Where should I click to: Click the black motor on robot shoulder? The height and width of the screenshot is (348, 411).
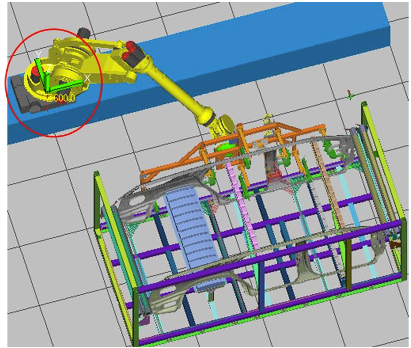84,33
